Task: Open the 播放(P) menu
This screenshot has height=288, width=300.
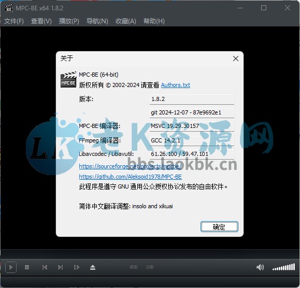Action: (x=69, y=21)
